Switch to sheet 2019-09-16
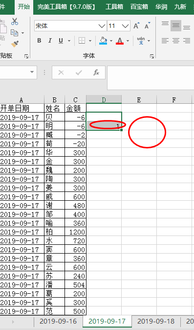This screenshot has width=194, height=330. 58,321
